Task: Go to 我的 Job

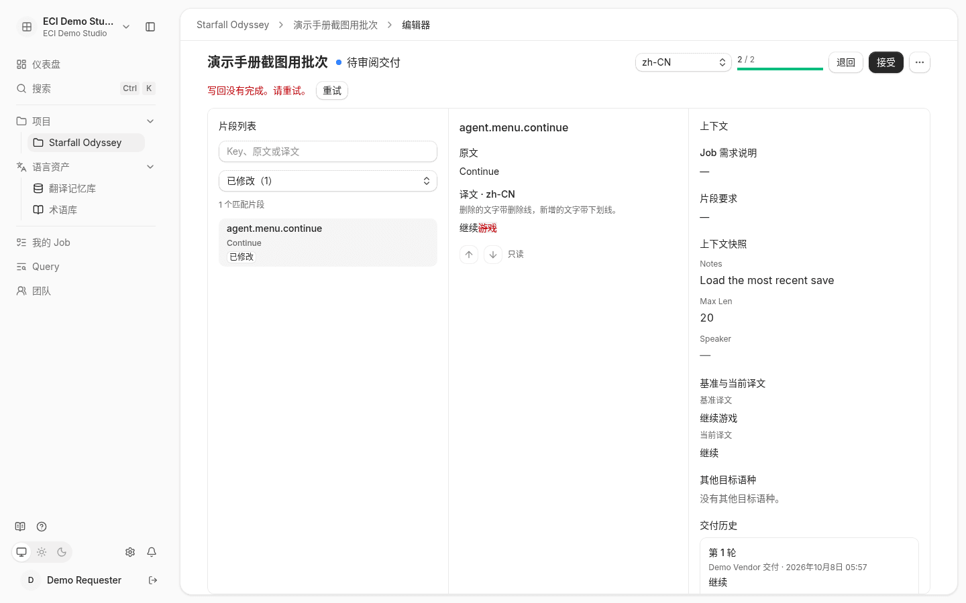Action: tap(86, 243)
